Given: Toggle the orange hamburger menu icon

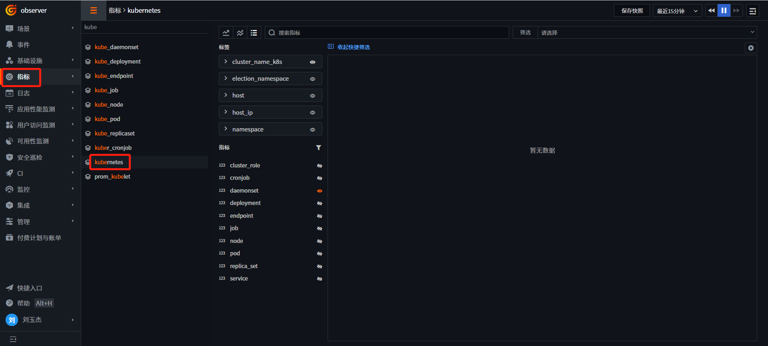Looking at the screenshot, I should [94, 10].
